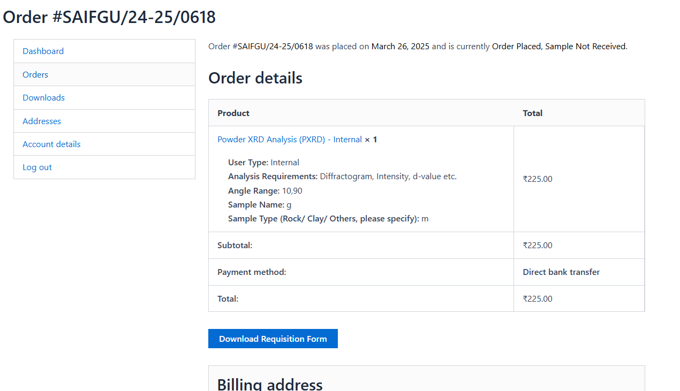The width and height of the screenshot is (680, 391).
Task: Click the Subtotal amount ₹225.00
Action: click(537, 246)
